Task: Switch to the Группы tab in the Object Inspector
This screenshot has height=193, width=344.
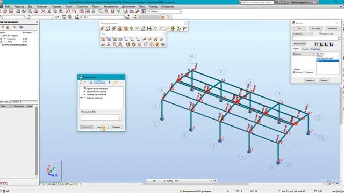Action: 16,102
